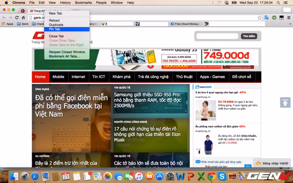Choose Duplicate from the tab context menu

click(x=56, y=25)
